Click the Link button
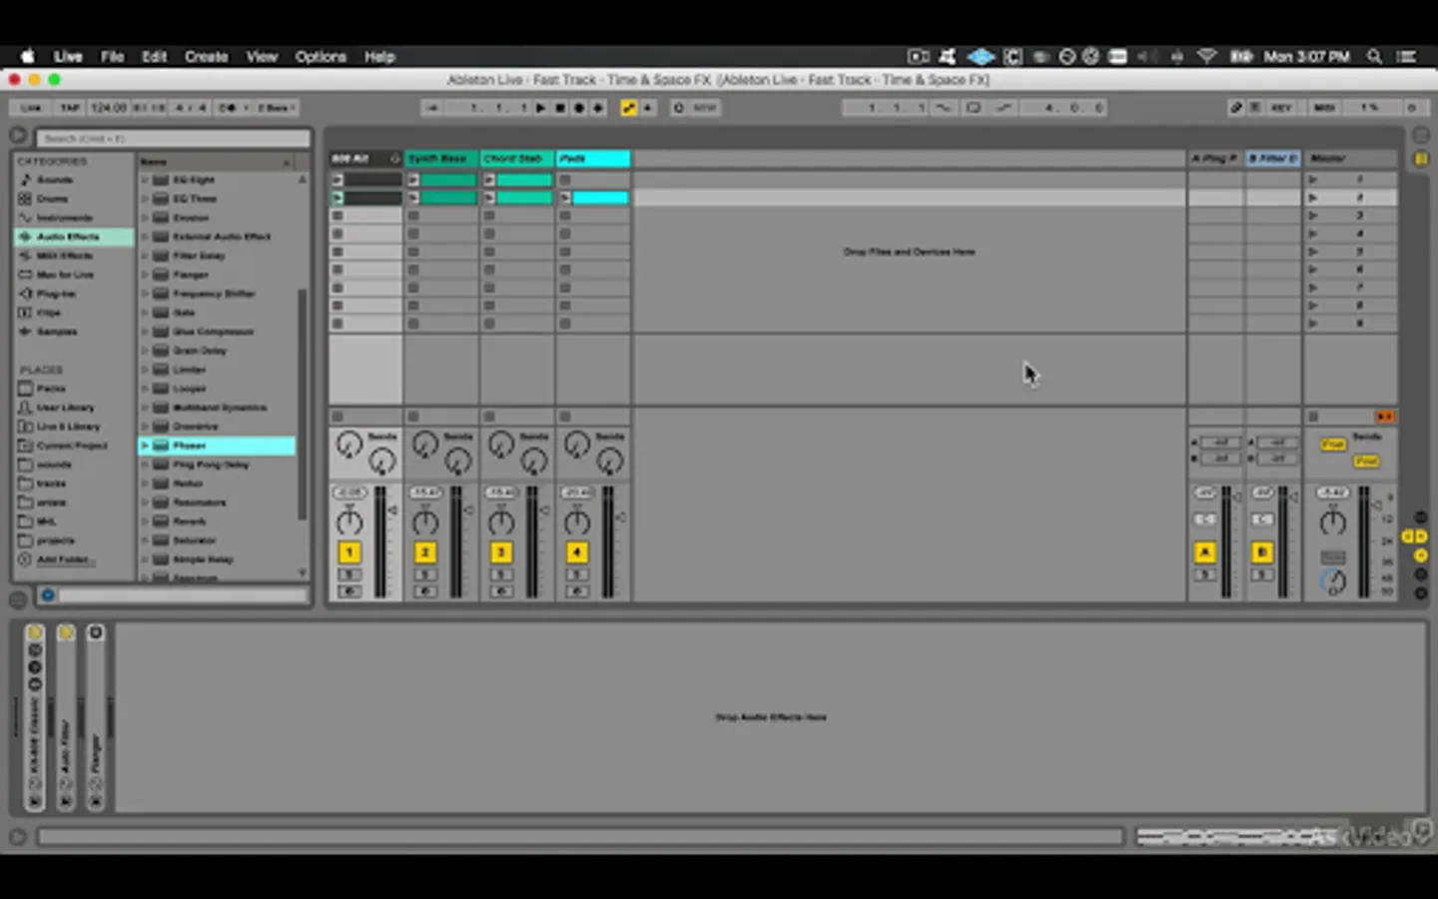Screen dimensions: 1438x899 click(31, 108)
